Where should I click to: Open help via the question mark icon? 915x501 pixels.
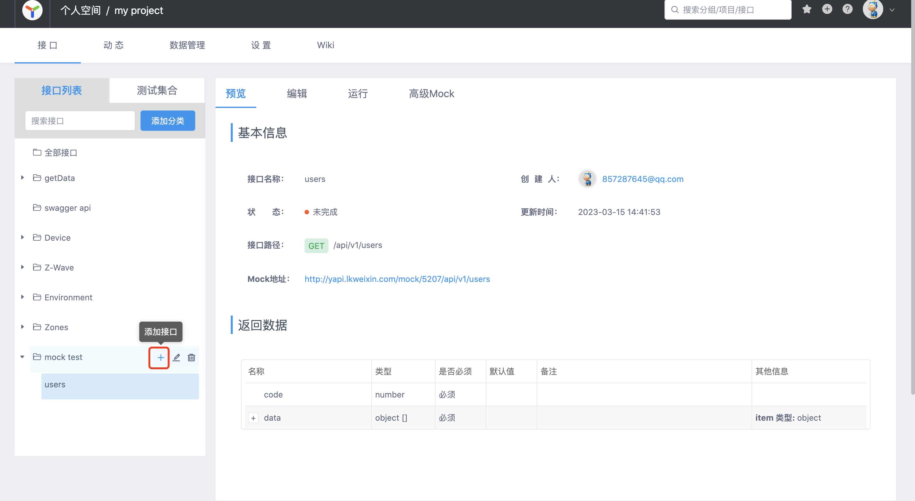848,9
